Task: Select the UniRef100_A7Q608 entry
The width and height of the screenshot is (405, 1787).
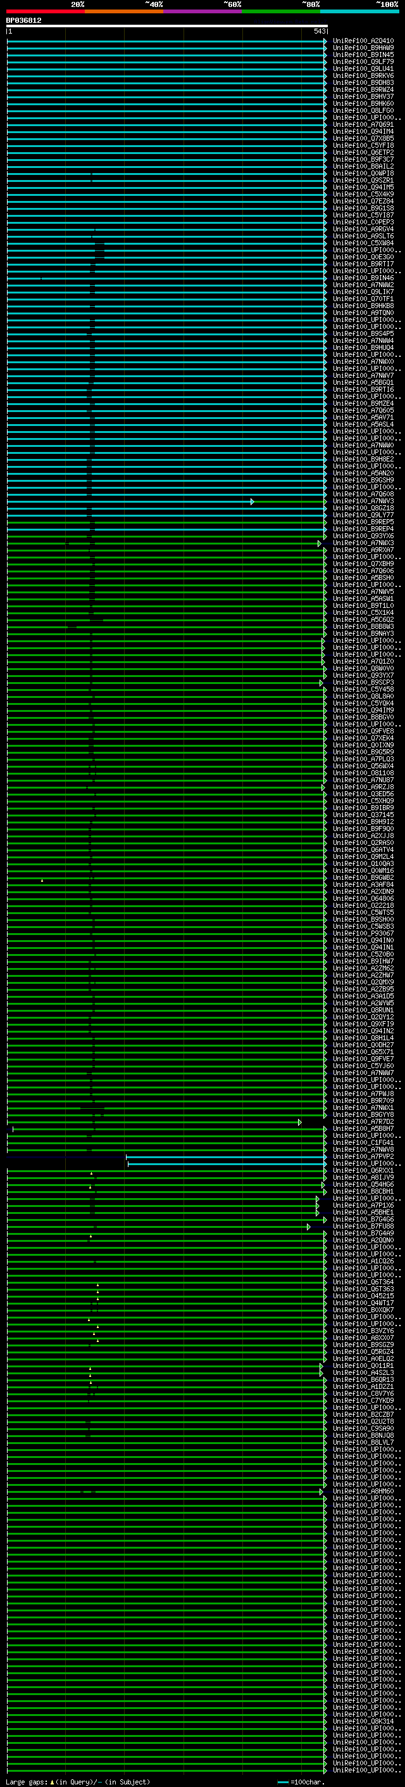Action: pyautogui.click(x=363, y=494)
